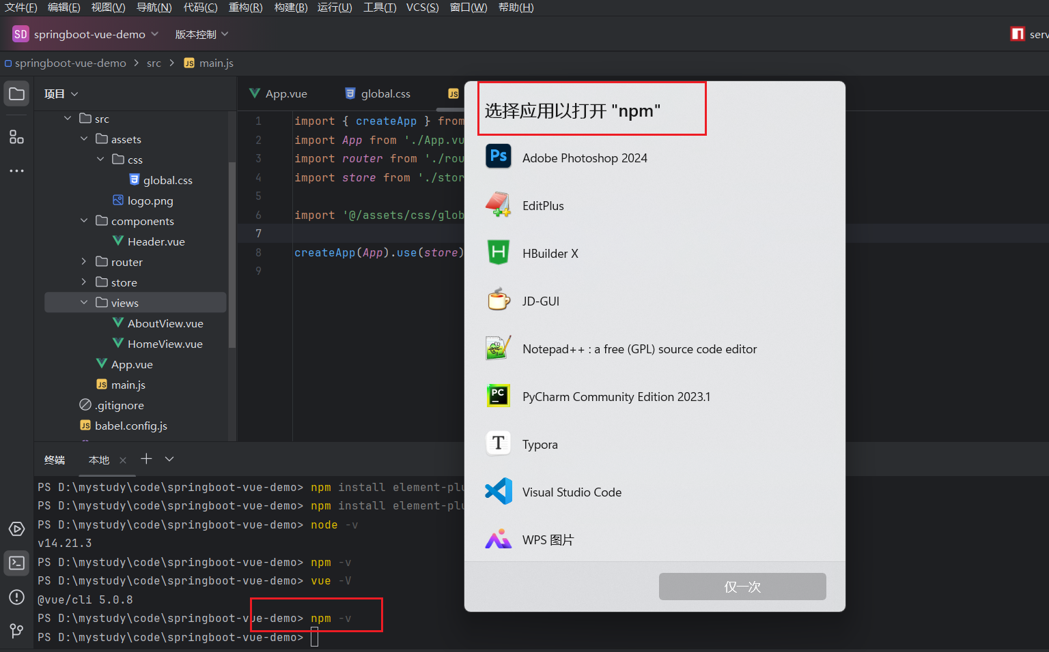Click the global.css file icon in tree

click(x=135, y=180)
